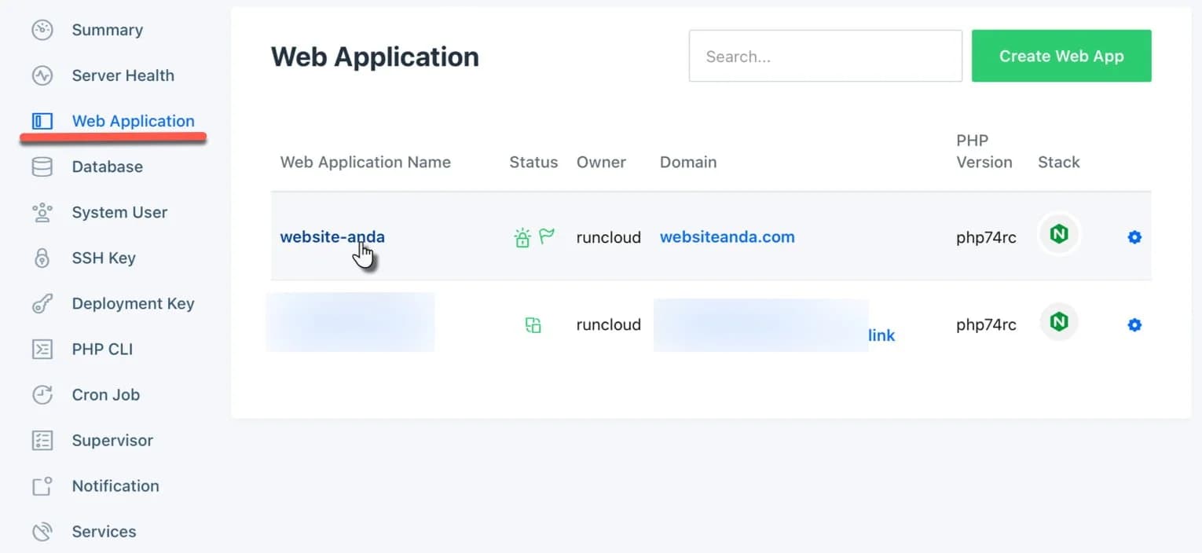Screen dimensions: 1202x553
Task: Expand the Services sidebar entry
Action: pos(41,531)
